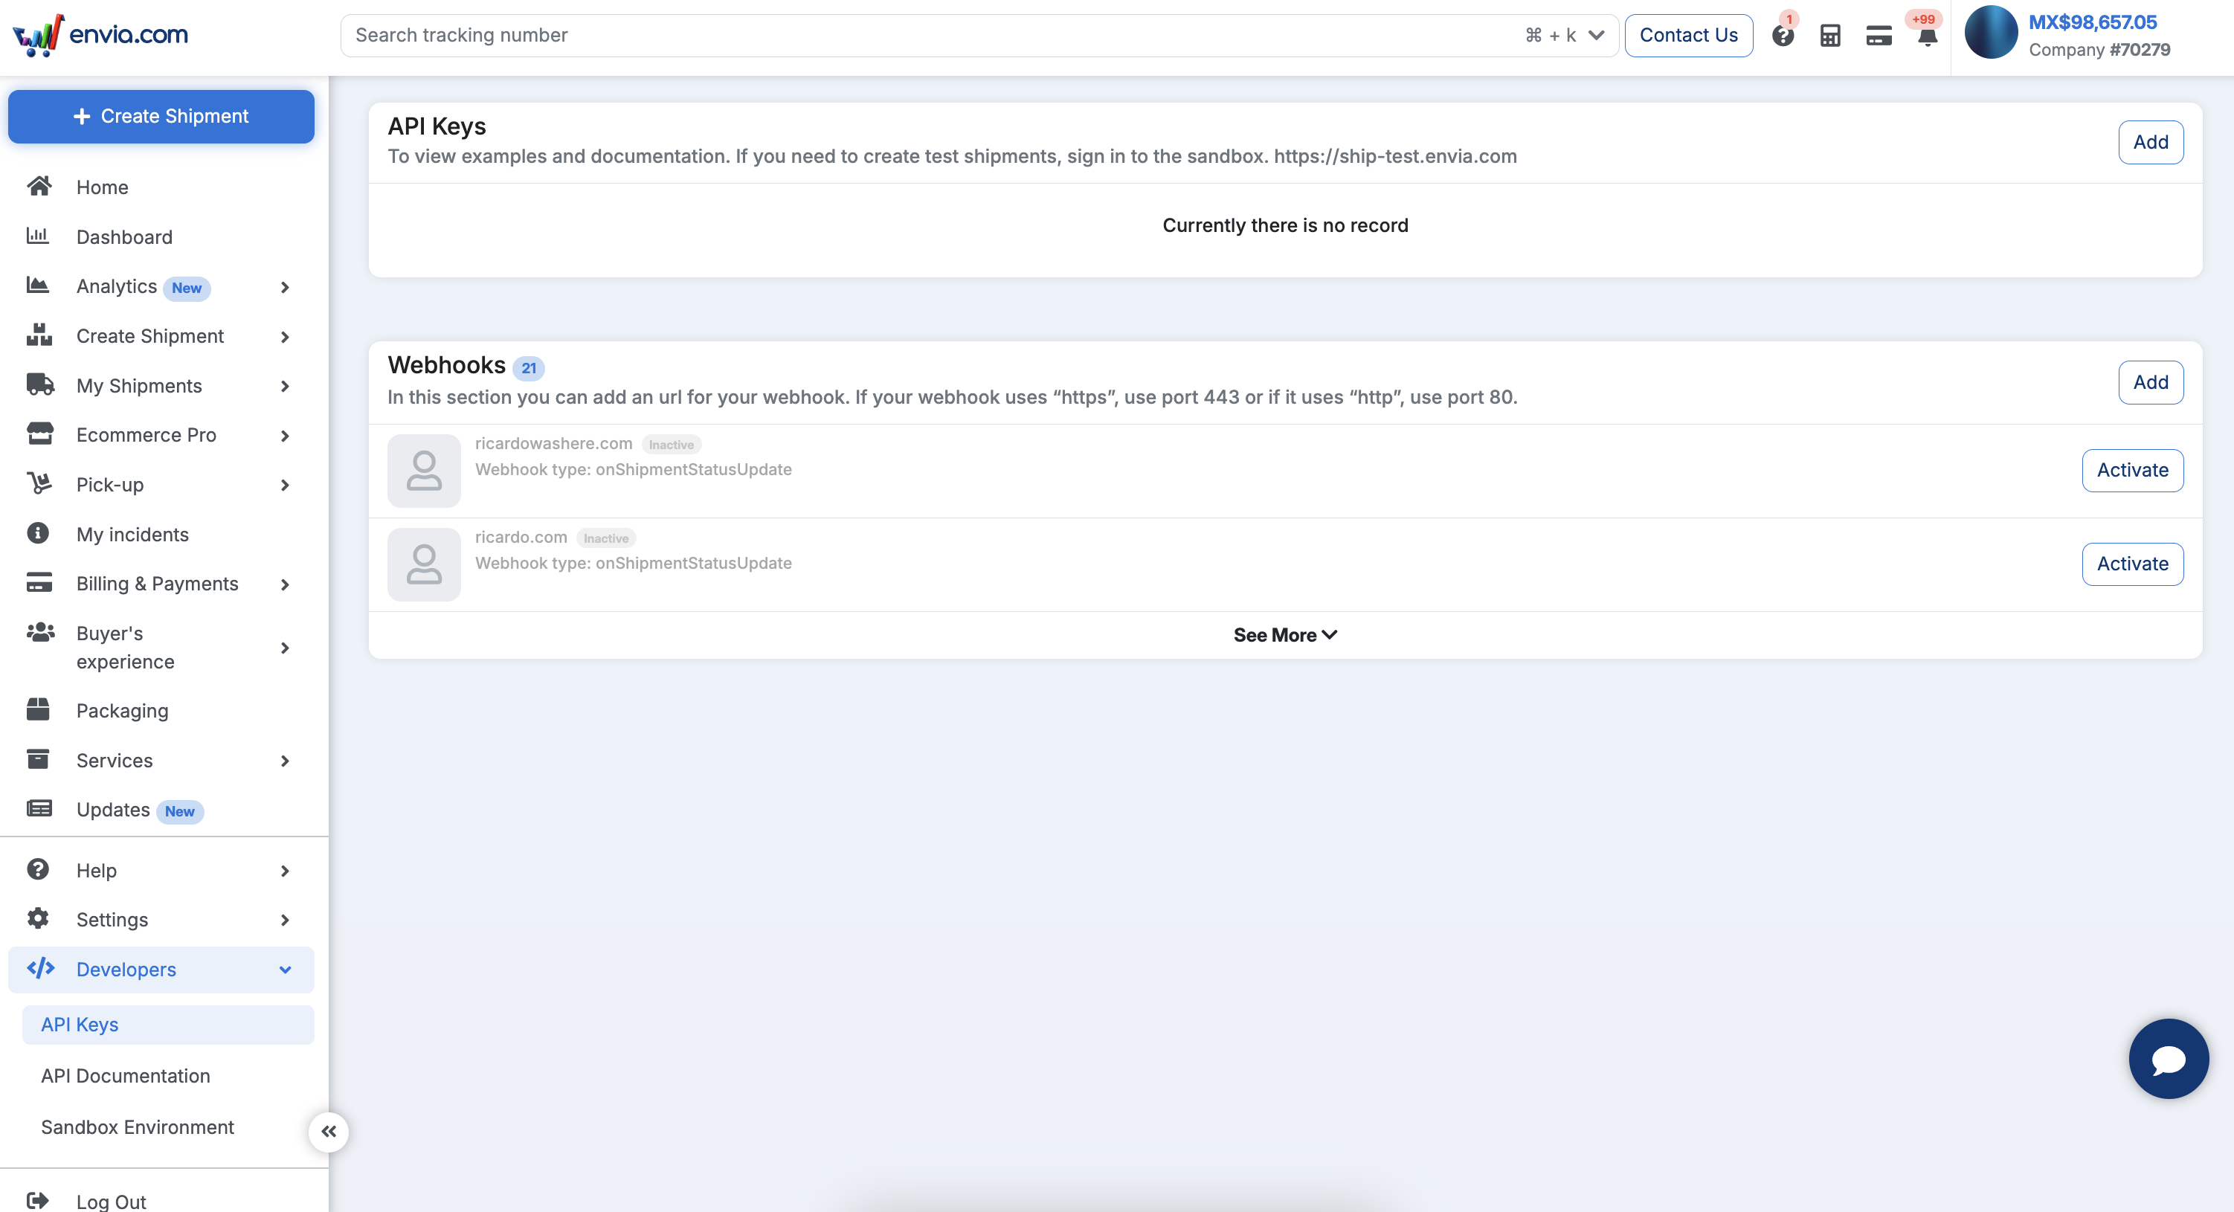
Task: Activate the ricardowashere.com webhook
Action: 2131,470
